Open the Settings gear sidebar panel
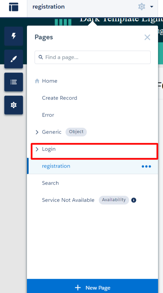163x293 pixels. (14, 105)
